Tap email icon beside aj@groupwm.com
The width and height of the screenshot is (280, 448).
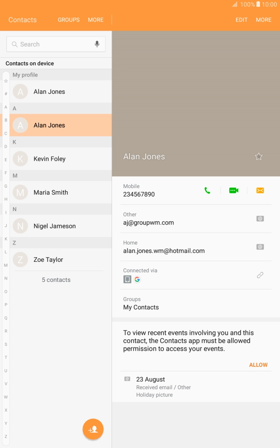pyautogui.click(x=260, y=219)
